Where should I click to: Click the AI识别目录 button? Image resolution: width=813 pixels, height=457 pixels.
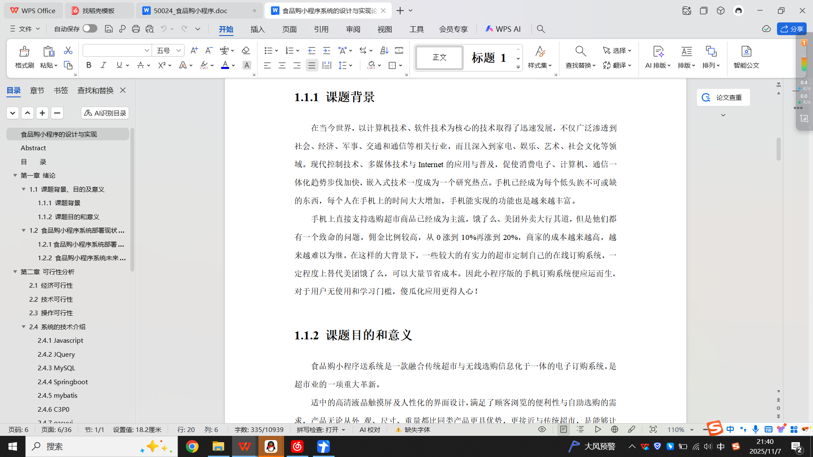tap(105, 113)
